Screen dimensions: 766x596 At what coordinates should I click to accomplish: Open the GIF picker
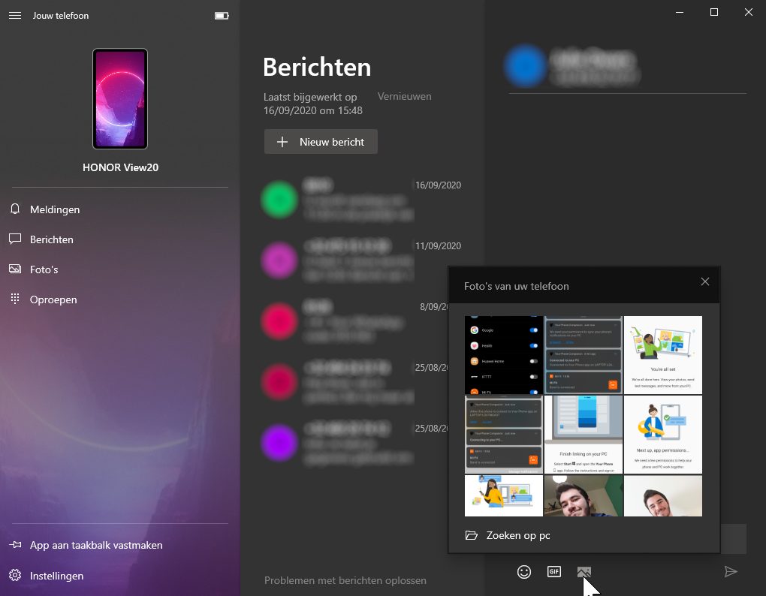554,572
